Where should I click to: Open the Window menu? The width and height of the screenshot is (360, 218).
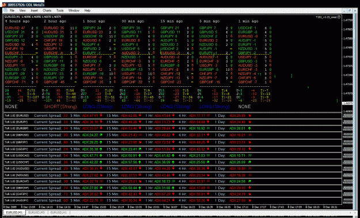point(74,10)
